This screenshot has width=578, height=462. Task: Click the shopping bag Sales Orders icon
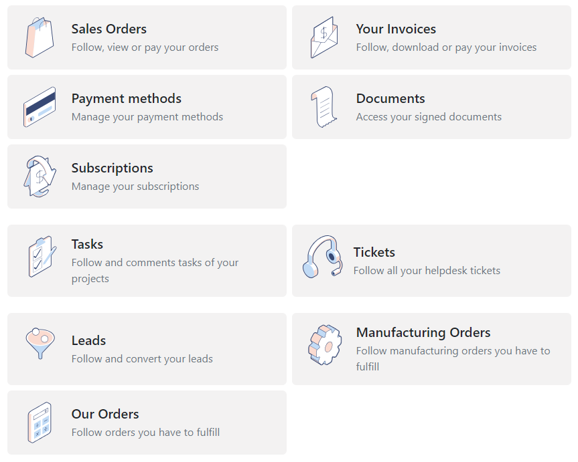coord(40,37)
